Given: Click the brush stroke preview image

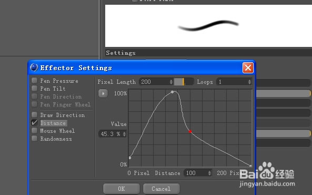Looking at the screenshot, I should pos(208,26).
